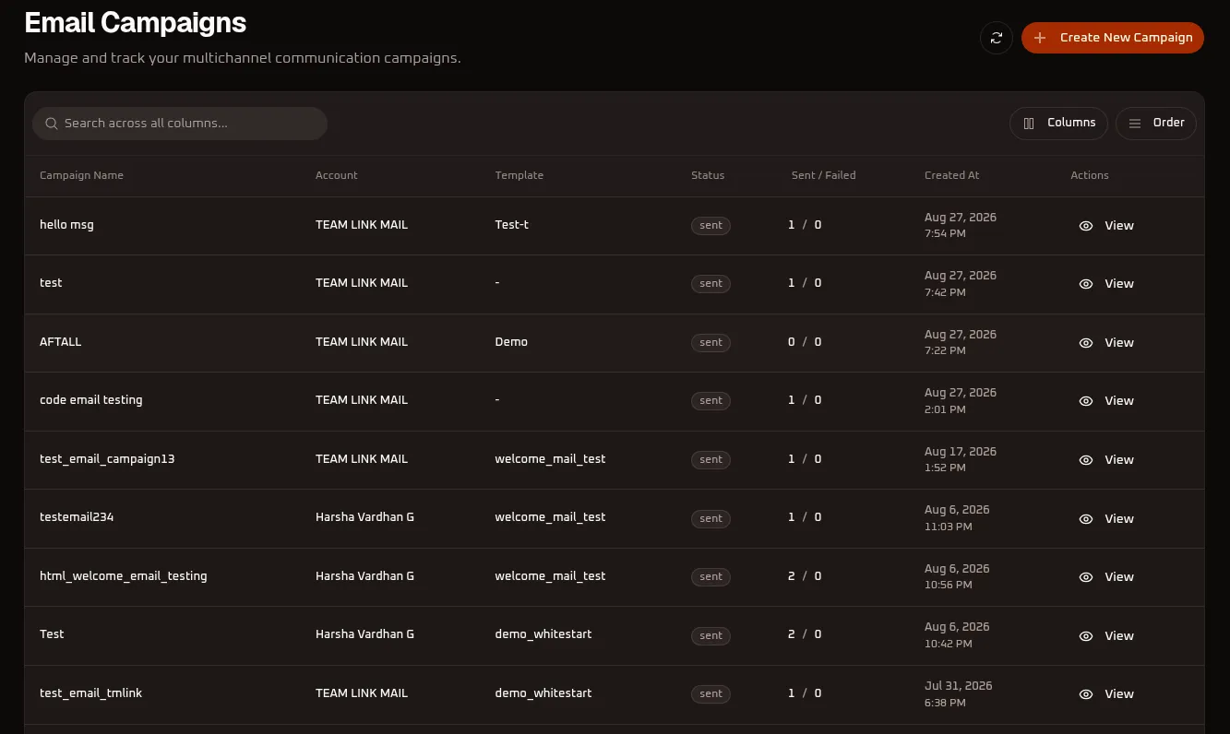Click the Demo template cell
Viewport: 1230px width, 734px height.
click(x=512, y=342)
